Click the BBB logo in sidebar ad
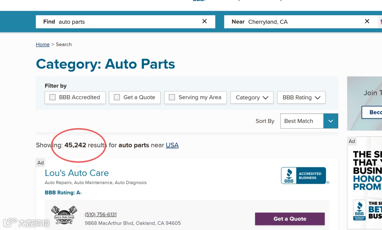 359,210
